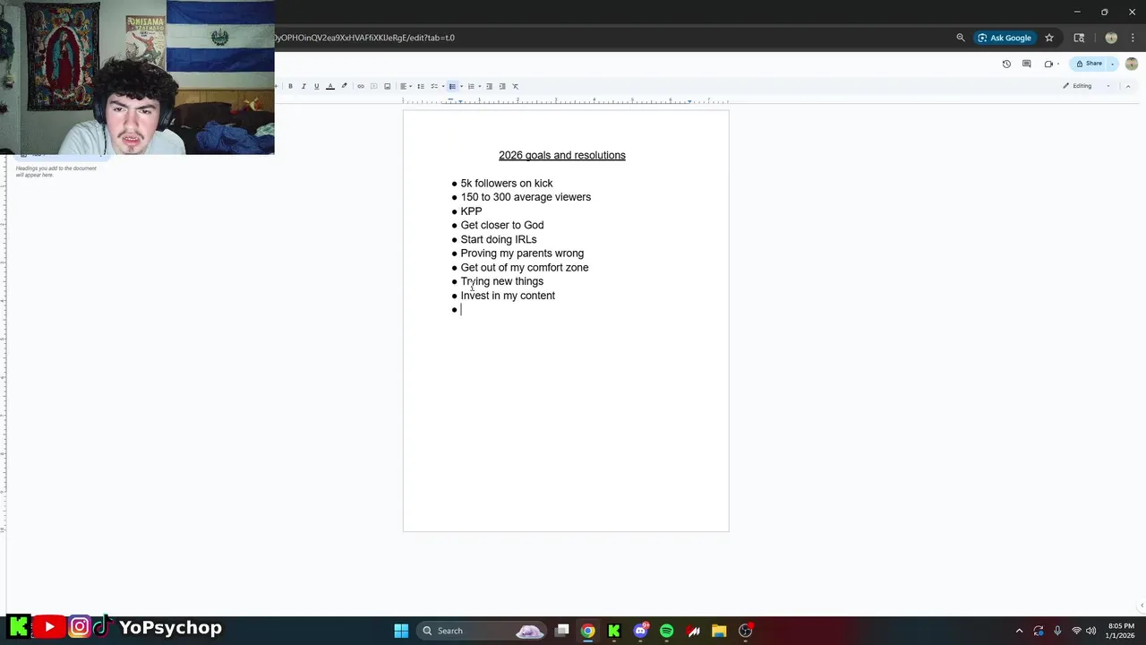
Task: Open Chrome from the taskbar
Action: click(587, 631)
